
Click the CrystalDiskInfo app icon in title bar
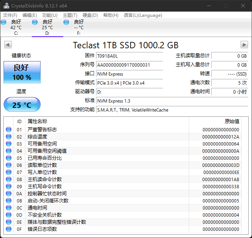tap(5, 5)
